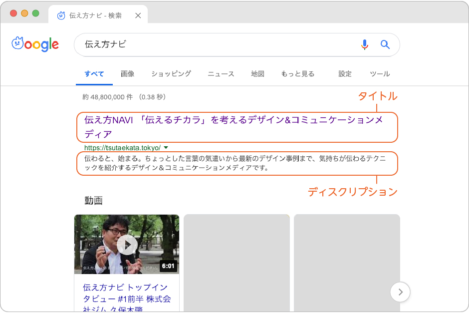Viewport: 469px width, 313px height.
Task: Open the ショッピング tab
Action: 171,73
